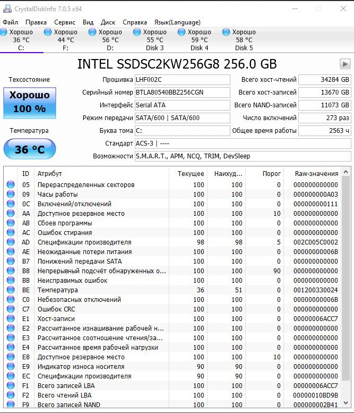Viewport: 354px width, 413px height.
Task: Click the Режим передачи SATA/600 field
Action: pos(183,118)
